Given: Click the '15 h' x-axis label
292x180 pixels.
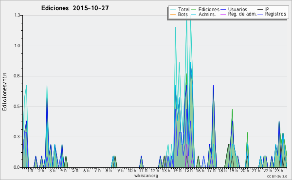Looking at the screenshot, I should pyautogui.click(x=188, y=170).
